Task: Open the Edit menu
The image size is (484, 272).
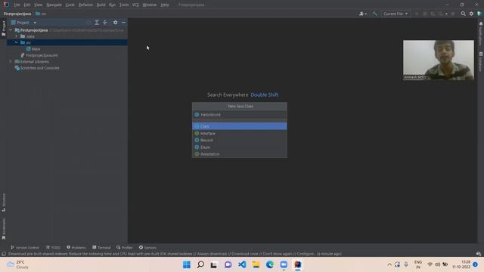Action: click(x=27, y=5)
